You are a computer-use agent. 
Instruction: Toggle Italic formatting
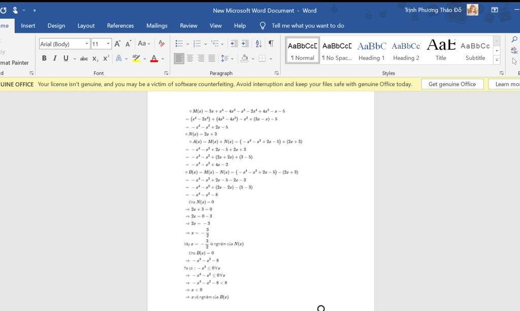click(x=55, y=58)
